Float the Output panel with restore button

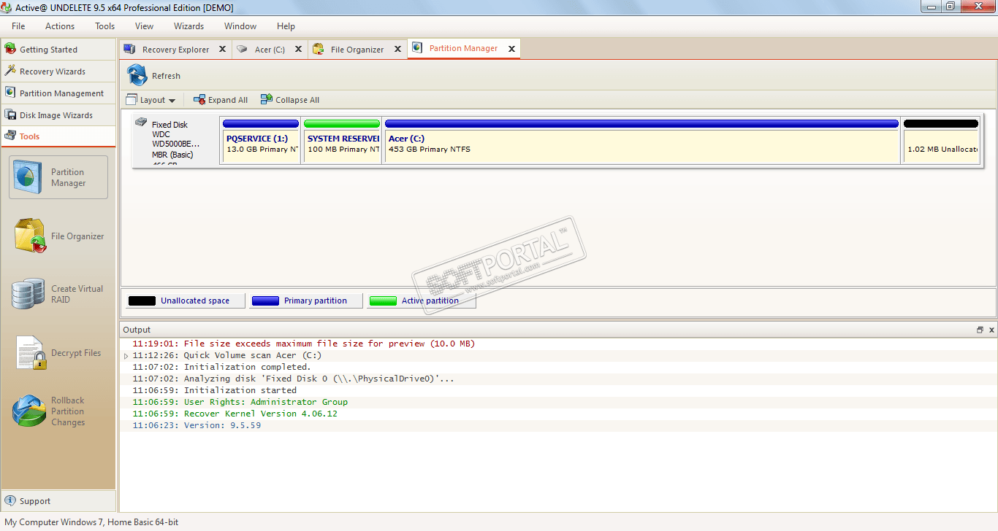[x=980, y=330]
